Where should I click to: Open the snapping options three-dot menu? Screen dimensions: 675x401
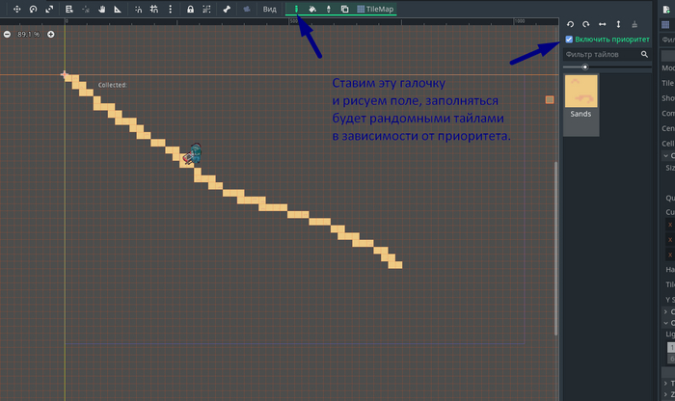coord(172,9)
